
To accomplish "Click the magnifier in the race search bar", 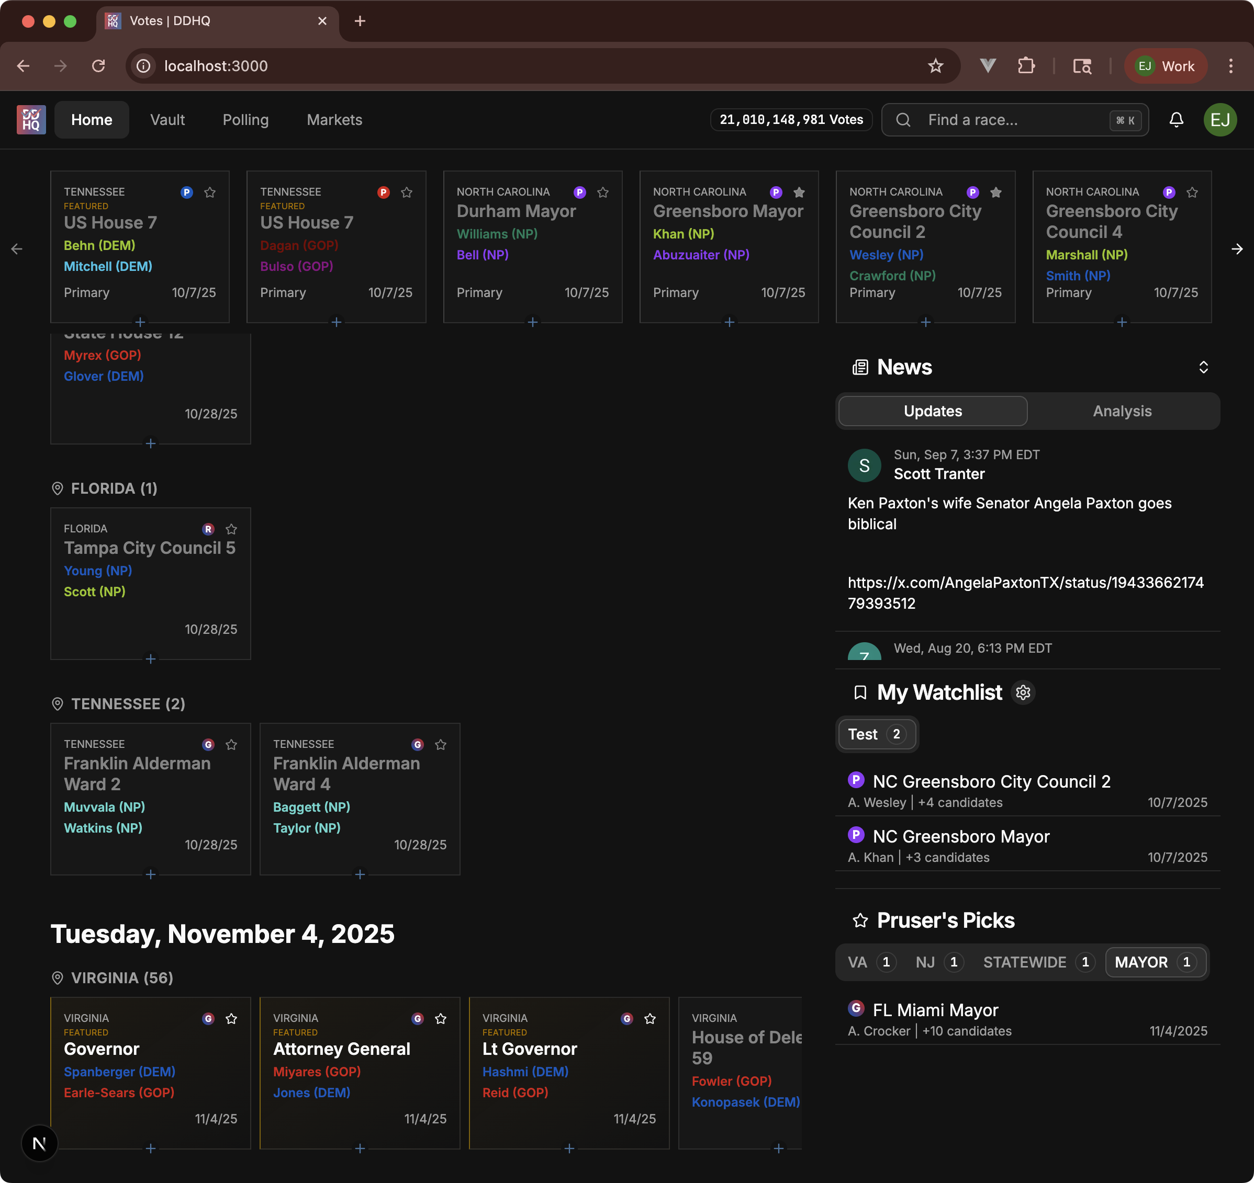I will pyautogui.click(x=903, y=120).
